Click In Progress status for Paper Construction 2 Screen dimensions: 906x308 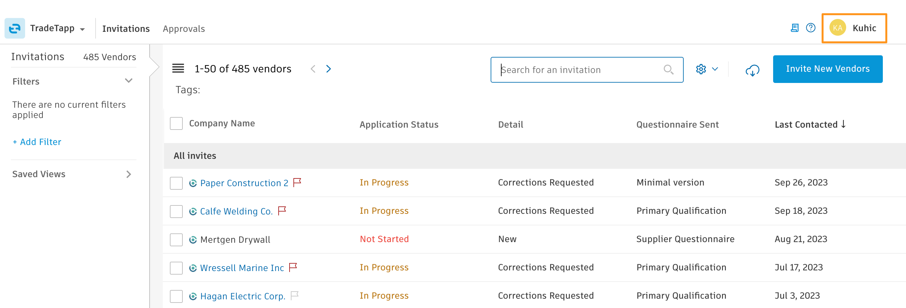(x=384, y=183)
